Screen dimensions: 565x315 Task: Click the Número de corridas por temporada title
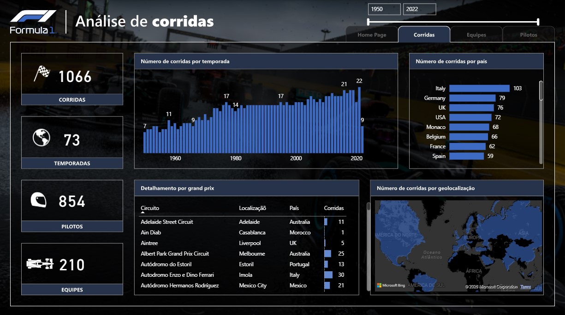185,61
